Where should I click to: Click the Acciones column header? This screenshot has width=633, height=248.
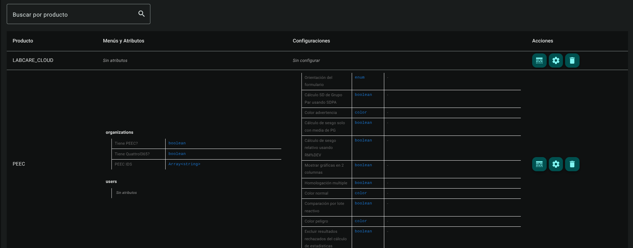542,41
